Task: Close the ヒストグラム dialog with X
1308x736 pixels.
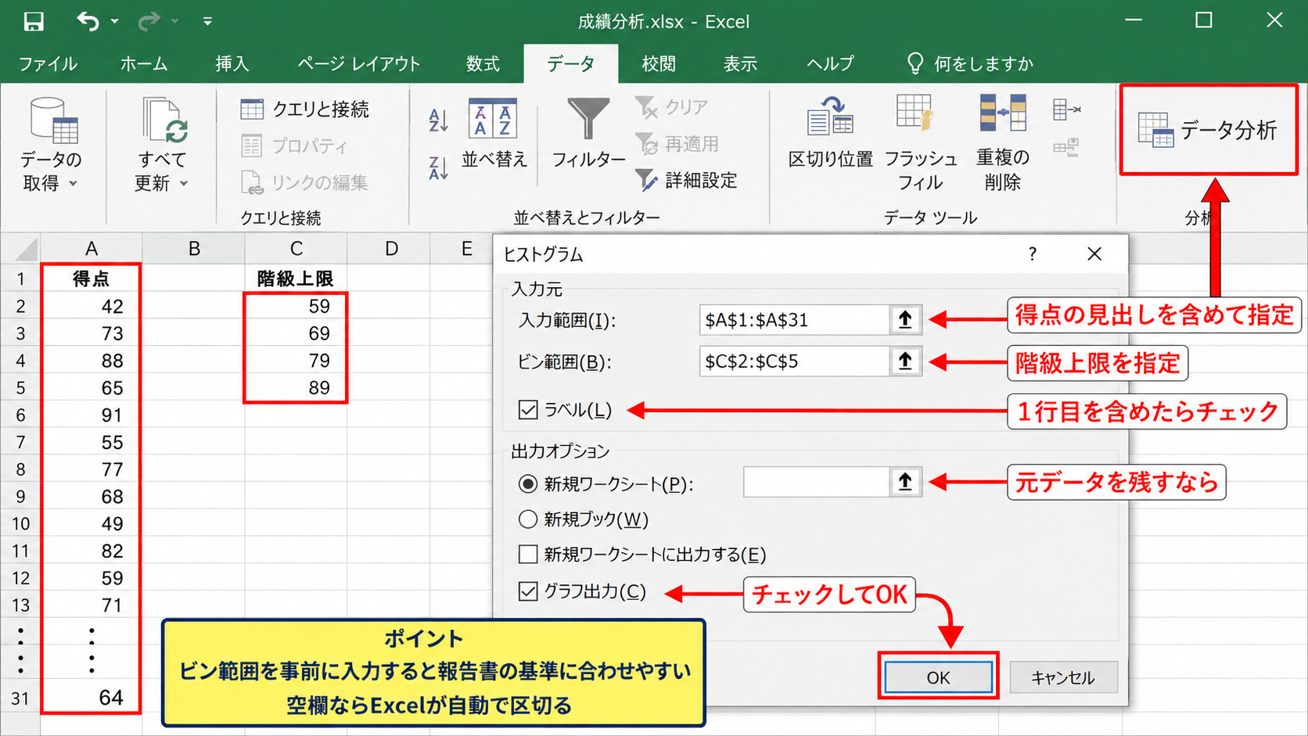Action: (1094, 253)
